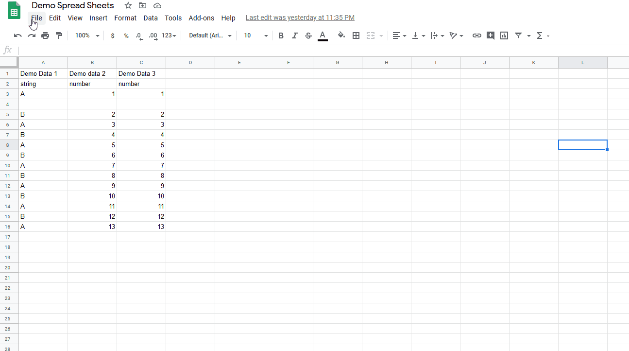Open the Tools menu
629x351 pixels.
(173, 18)
